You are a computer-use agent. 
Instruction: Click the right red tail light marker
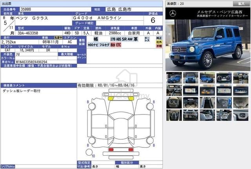[x=131, y=150]
